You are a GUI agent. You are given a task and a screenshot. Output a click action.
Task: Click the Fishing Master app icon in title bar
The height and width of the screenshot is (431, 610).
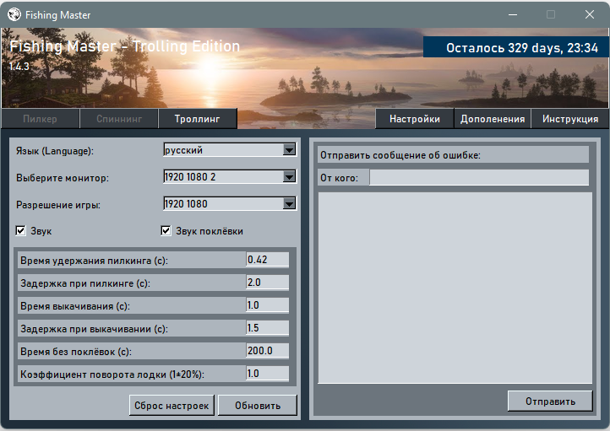point(14,14)
